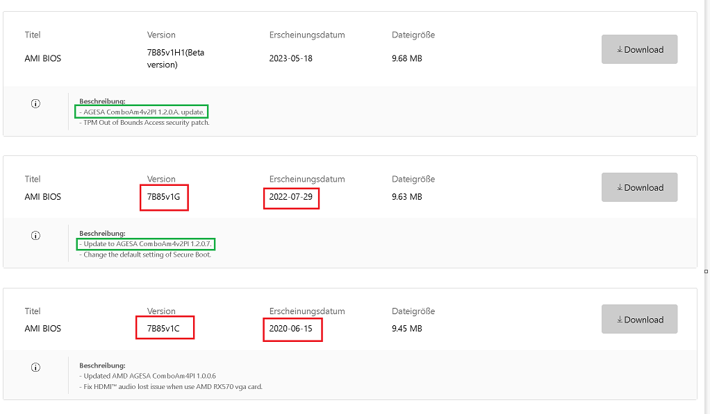Screen dimensions: 710x414
Task: Click the 7B85v1H1(Beta version) label
Action: 176,58
